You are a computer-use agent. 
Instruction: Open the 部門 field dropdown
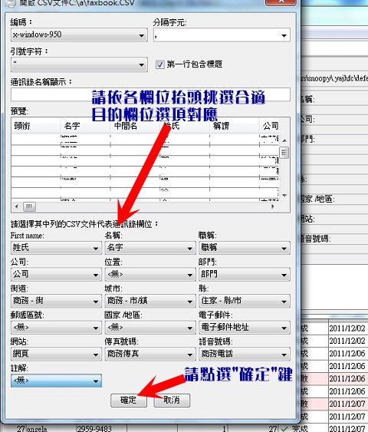(x=245, y=275)
